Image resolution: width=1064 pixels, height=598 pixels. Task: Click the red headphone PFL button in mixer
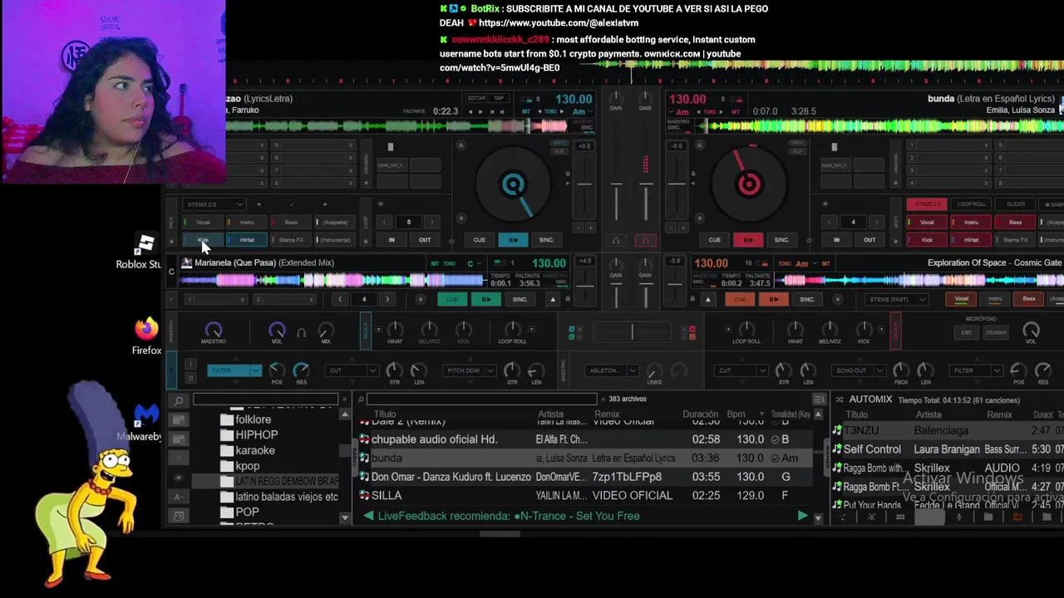pyautogui.click(x=646, y=240)
